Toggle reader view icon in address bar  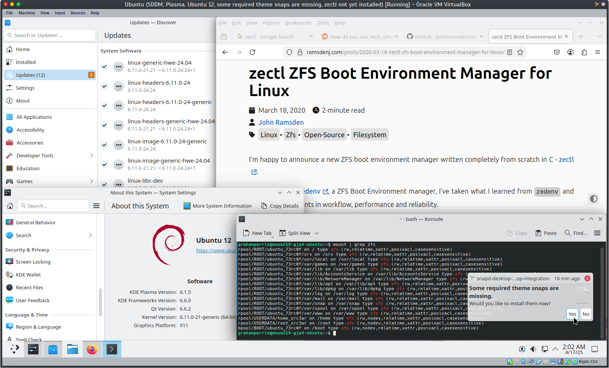click(510, 52)
